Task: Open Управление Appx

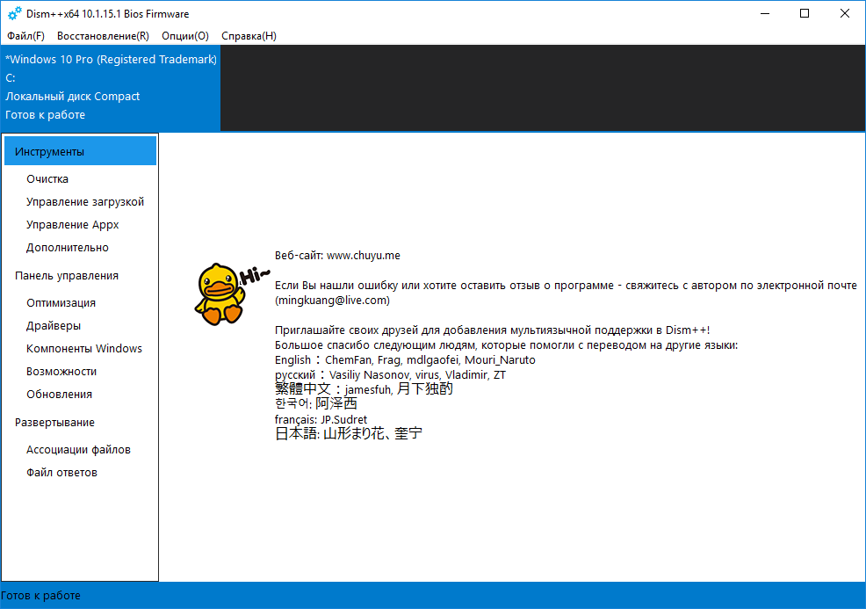Action: click(x=72, y=225)
